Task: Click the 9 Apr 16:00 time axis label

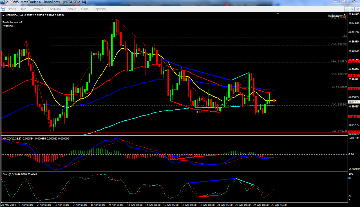Action: point(116,205)
